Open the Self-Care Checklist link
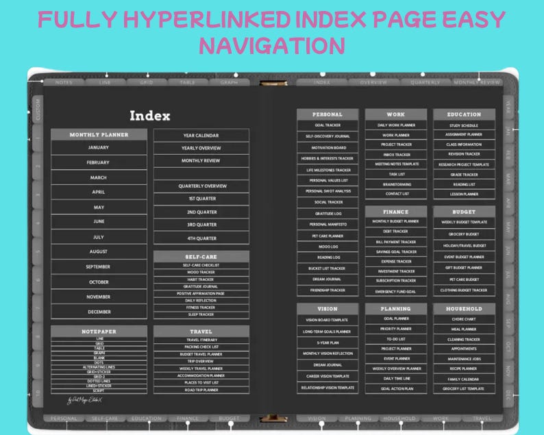This screenshot has height=435, width=544. point(201,265)
